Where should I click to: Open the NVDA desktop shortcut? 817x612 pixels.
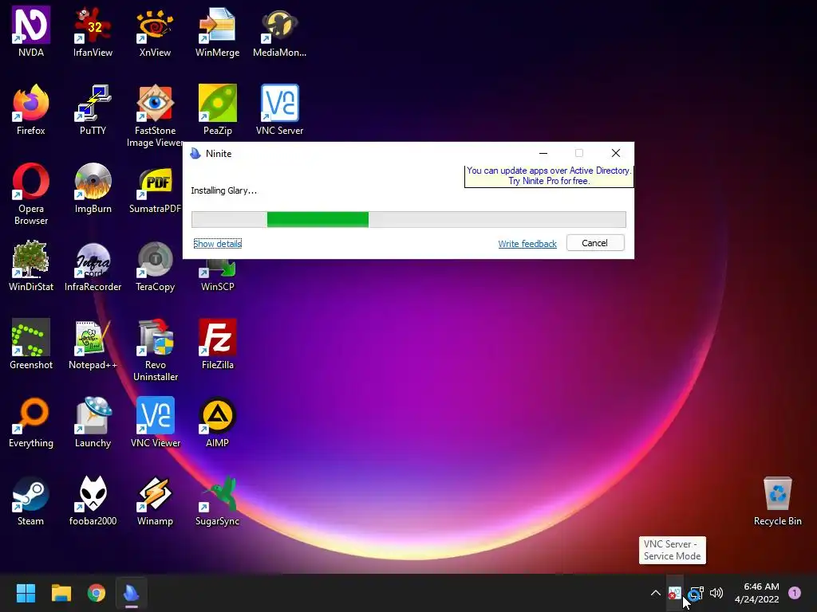31,31
